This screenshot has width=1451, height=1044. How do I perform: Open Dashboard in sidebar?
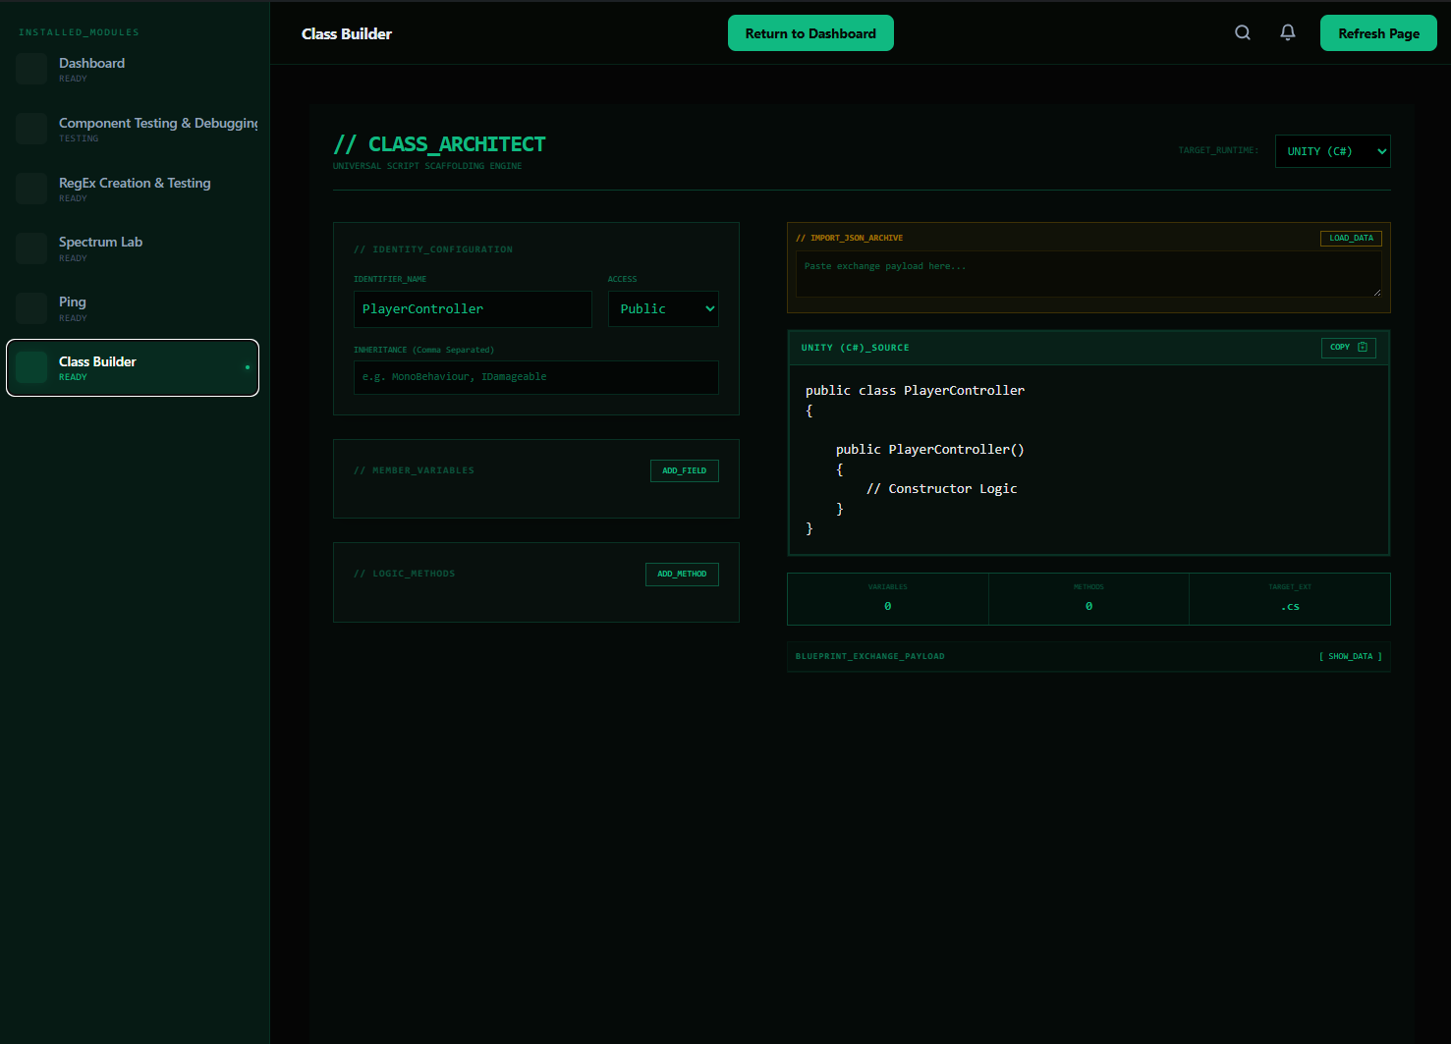pyautogui.click(x=133, y=69)
